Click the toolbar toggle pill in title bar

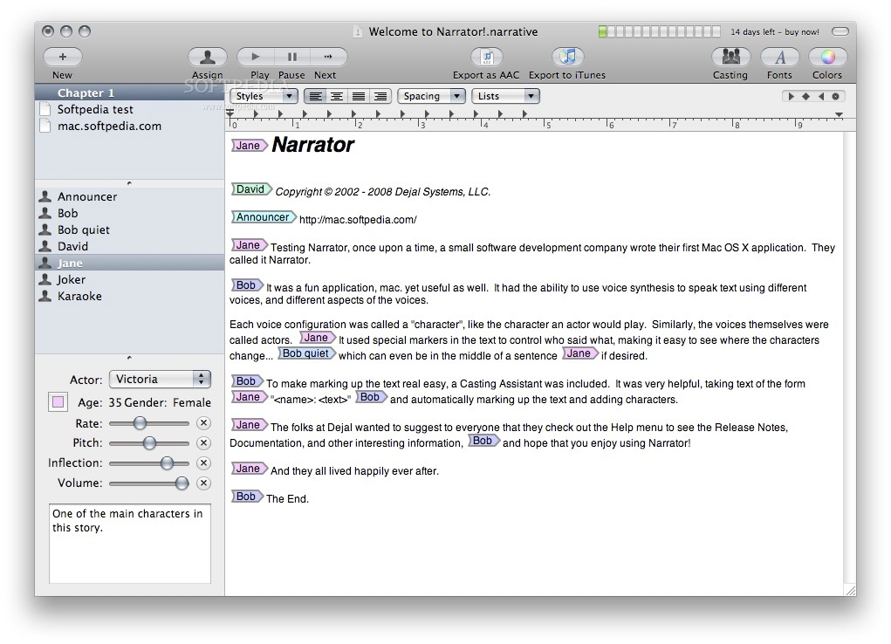840,31
